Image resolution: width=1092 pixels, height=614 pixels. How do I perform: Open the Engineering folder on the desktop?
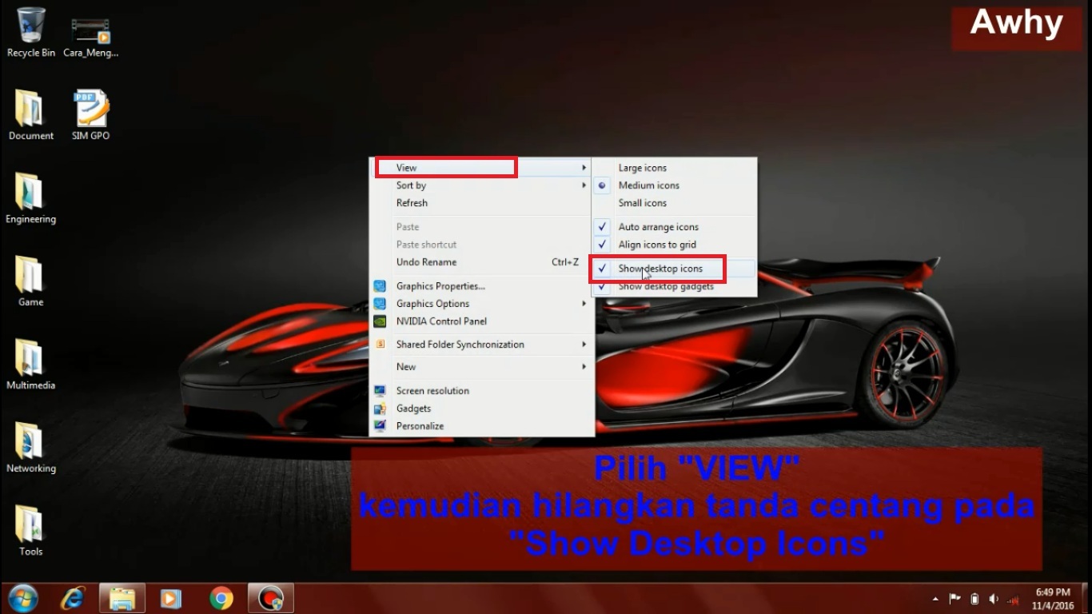(30, 192)
